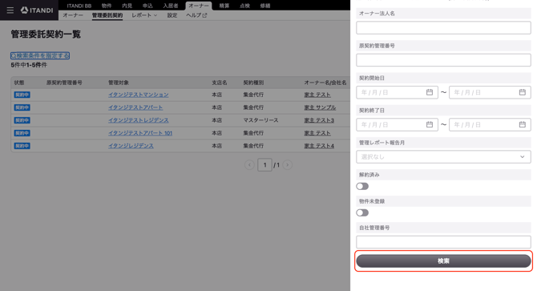The image size is (537, 291).
Task: Open the ヘルプ external link
Action: [196, 15]
